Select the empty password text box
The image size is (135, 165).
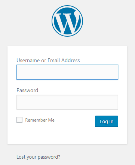pos(67,102)
